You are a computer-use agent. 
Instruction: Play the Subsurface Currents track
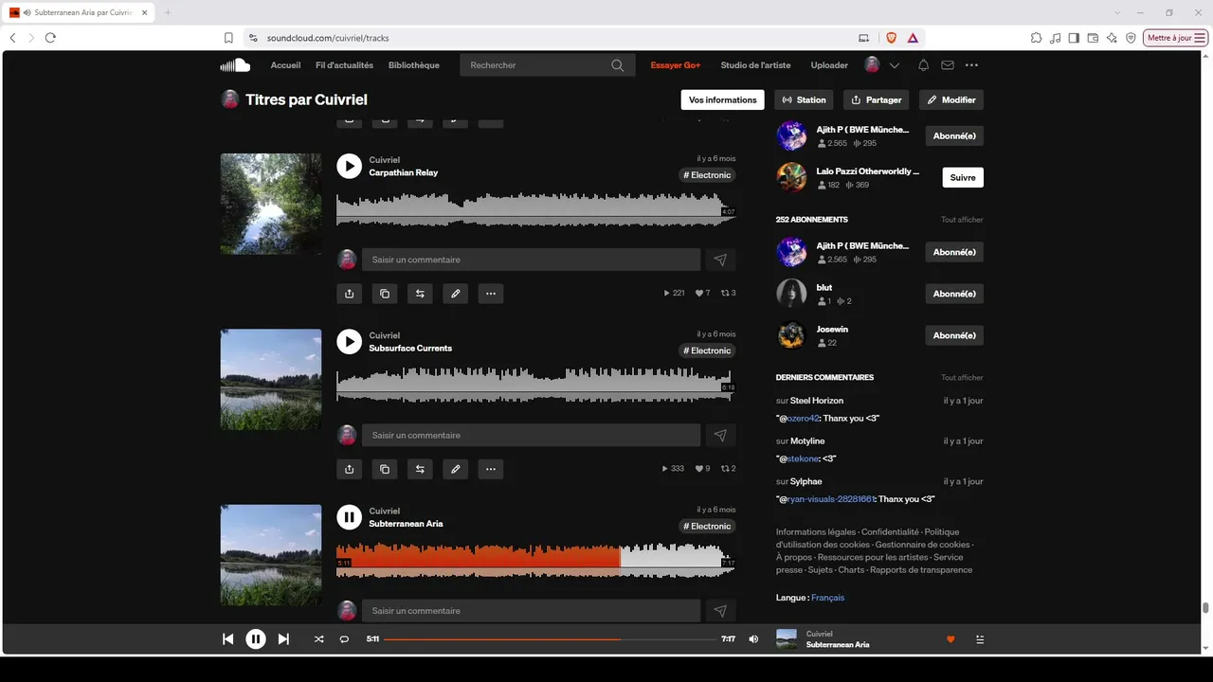349,341
